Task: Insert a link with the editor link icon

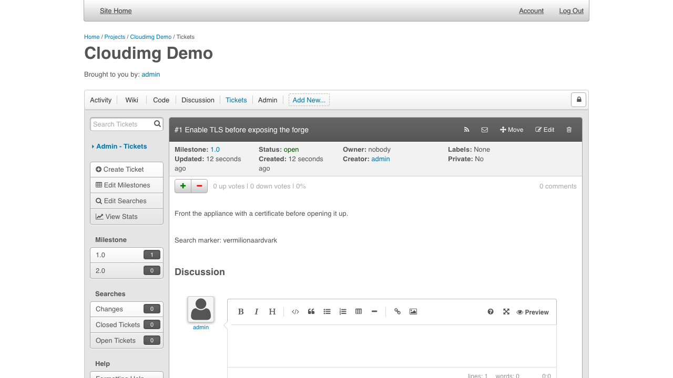Action: [x=397, y=311]
